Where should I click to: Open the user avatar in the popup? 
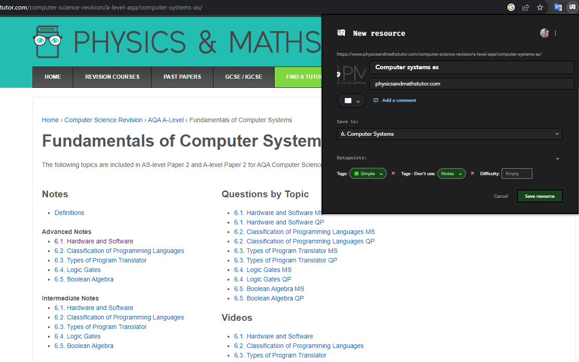pyautogui.click(x=545, y=33)
